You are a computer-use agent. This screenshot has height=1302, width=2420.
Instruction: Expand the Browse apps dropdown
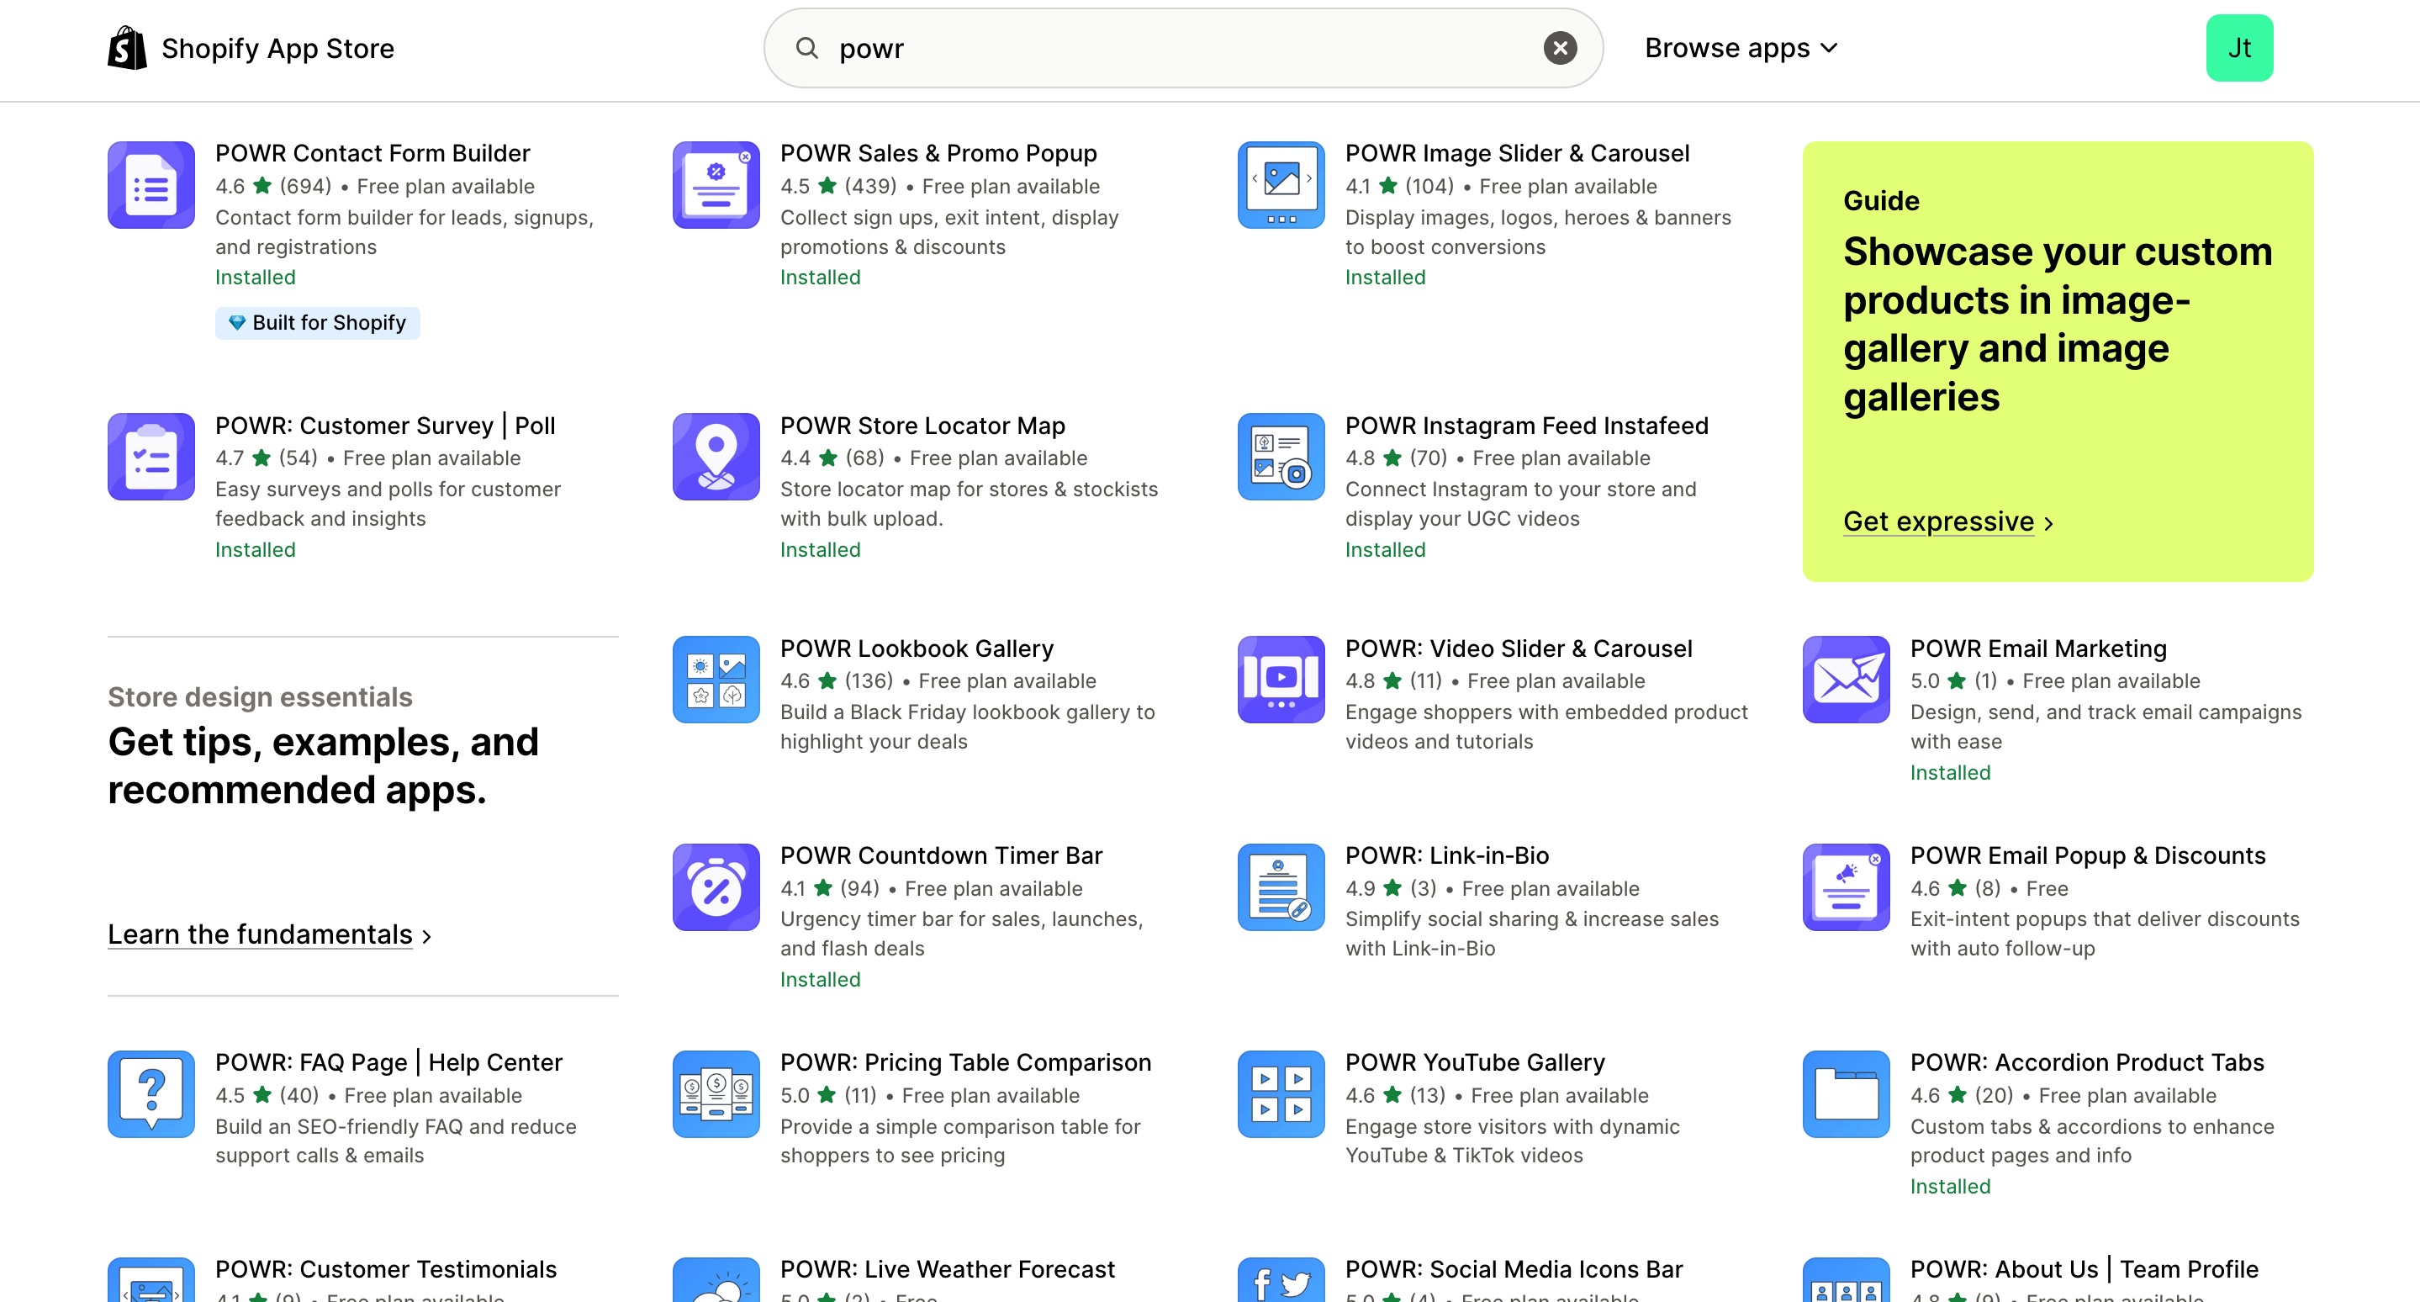[x=1741, y=48]
